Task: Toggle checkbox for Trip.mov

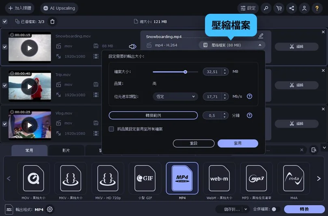Action: 5,86
